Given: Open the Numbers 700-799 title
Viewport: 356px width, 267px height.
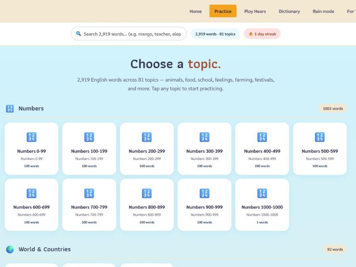Looking at the screenshot, I should click(89, 207).
